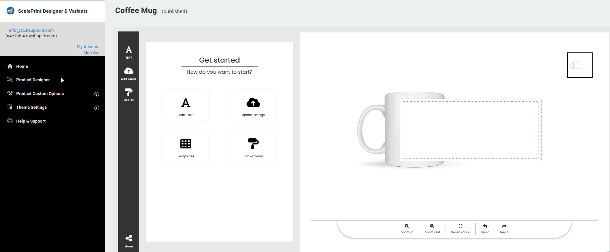Screen dimensions: 610x252
Task: Go to Home in the sidebar
Action: point(22,66)
